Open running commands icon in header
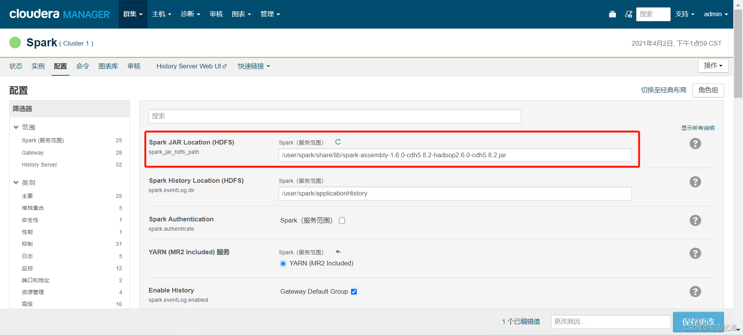The width and height of the screenshot is (743, 335). click(x=628, y=14)
